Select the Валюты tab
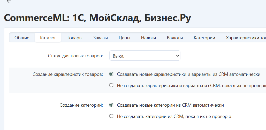The height and width of the screenshot is (130, 266). coord(175,38)
